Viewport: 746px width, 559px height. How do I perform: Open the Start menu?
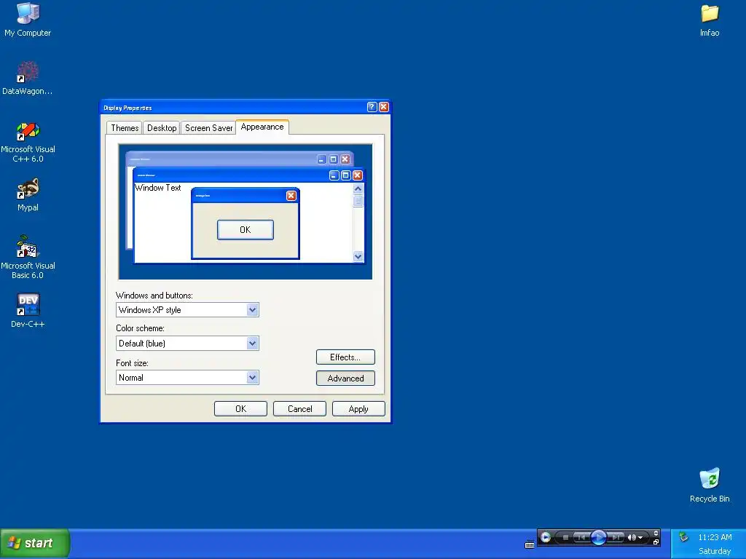pos(35,543)
